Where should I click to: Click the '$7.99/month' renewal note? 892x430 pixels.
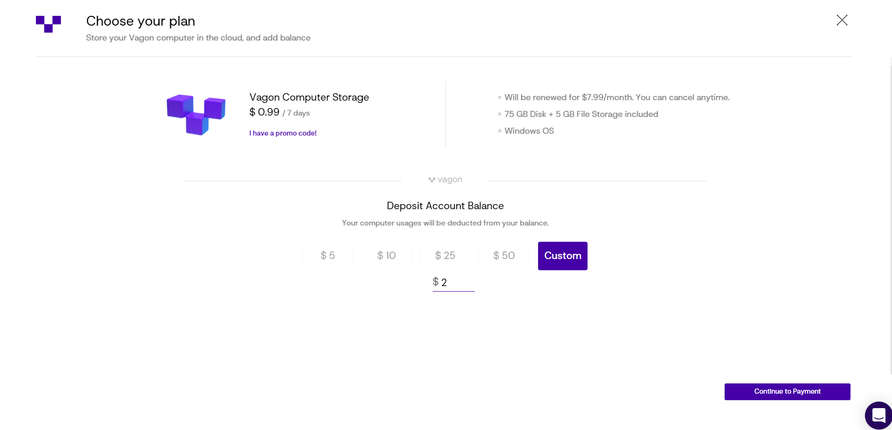click(x=617, y=97)
